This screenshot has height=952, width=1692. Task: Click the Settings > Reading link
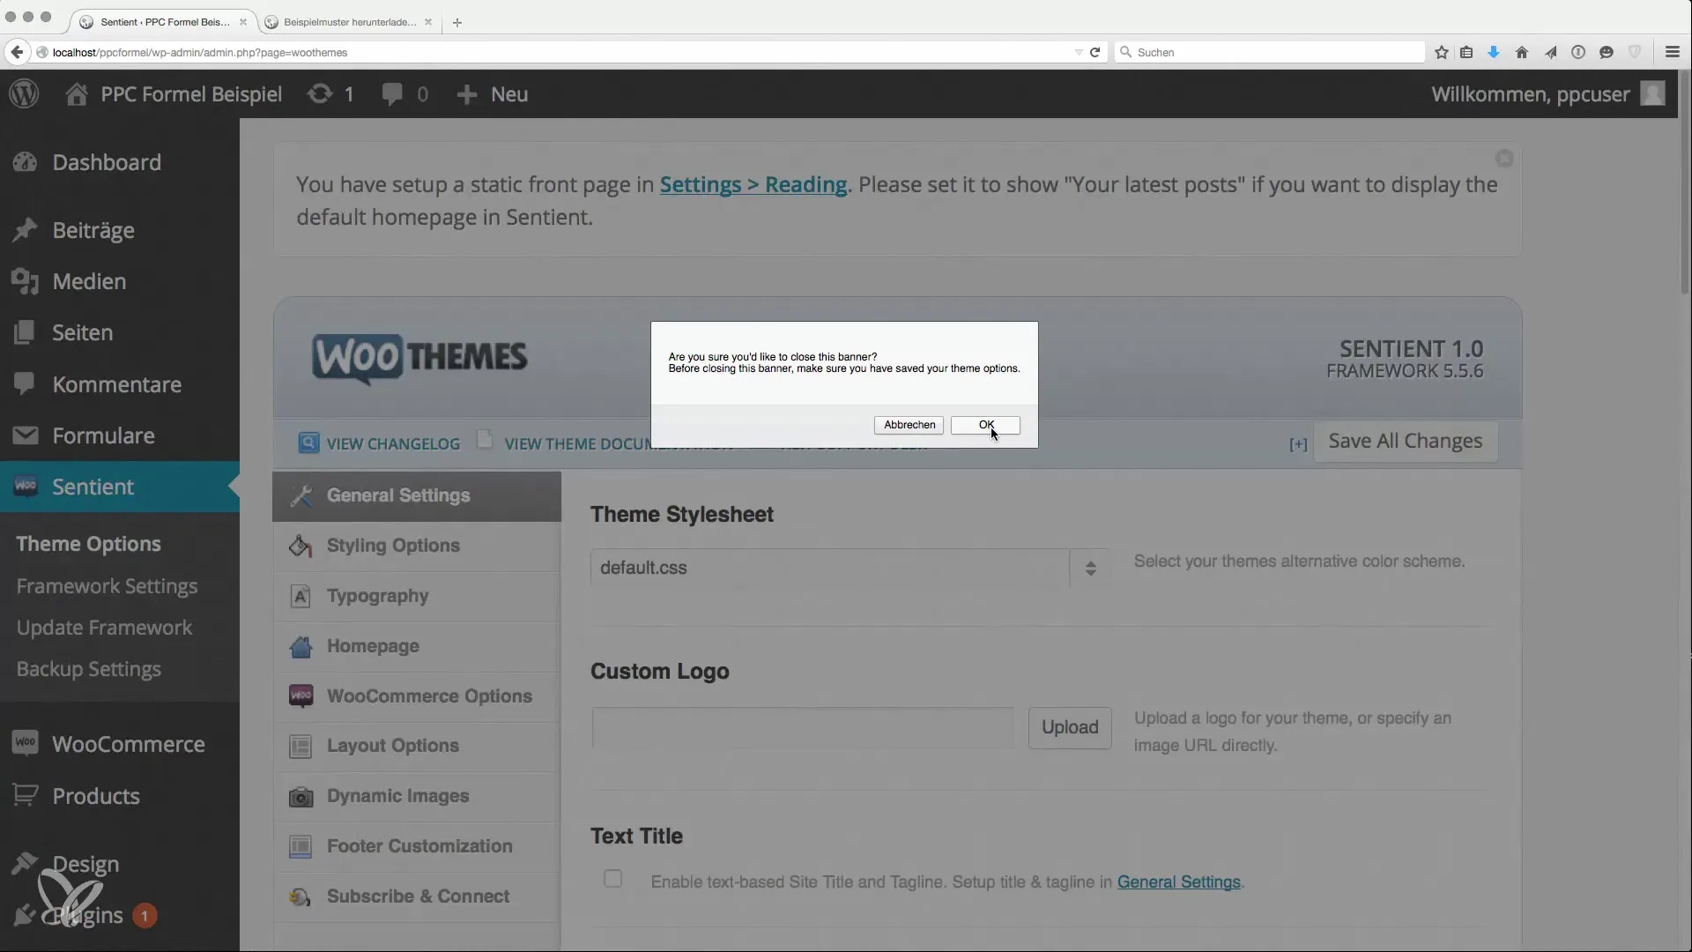click(x=753, y=184)
